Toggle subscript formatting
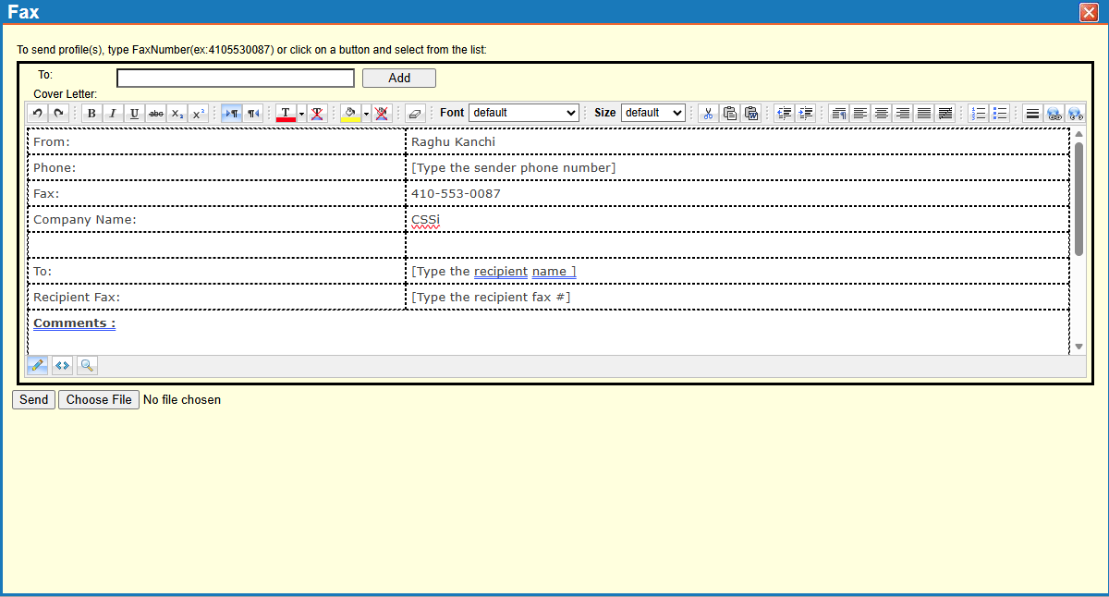 pyautogui.click(x=177, y=113)
